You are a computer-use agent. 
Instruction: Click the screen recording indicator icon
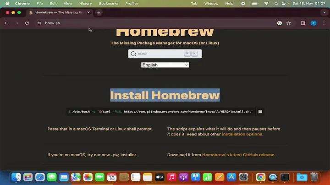tap(243, 4)
